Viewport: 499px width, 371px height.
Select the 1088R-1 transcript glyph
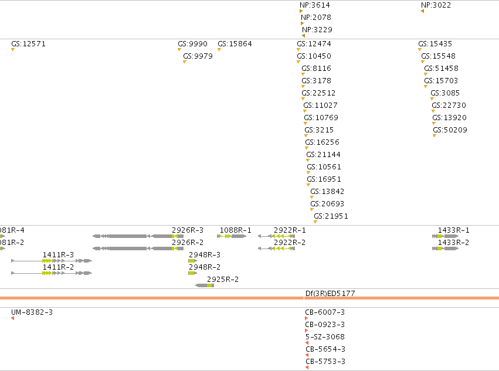(232, 236)
